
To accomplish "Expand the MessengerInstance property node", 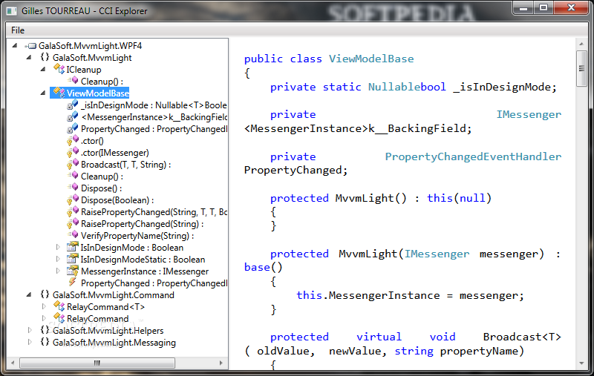I will (58, 271).
